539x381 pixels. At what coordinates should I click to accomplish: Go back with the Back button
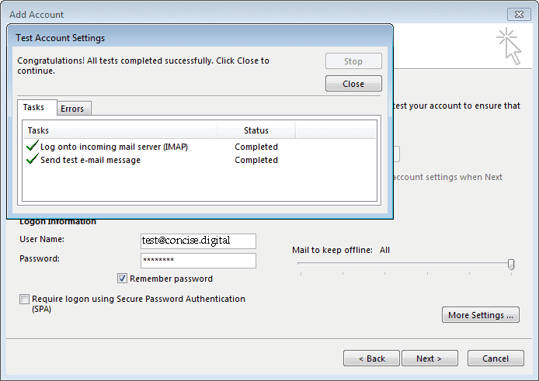click(x=371, y=358)
